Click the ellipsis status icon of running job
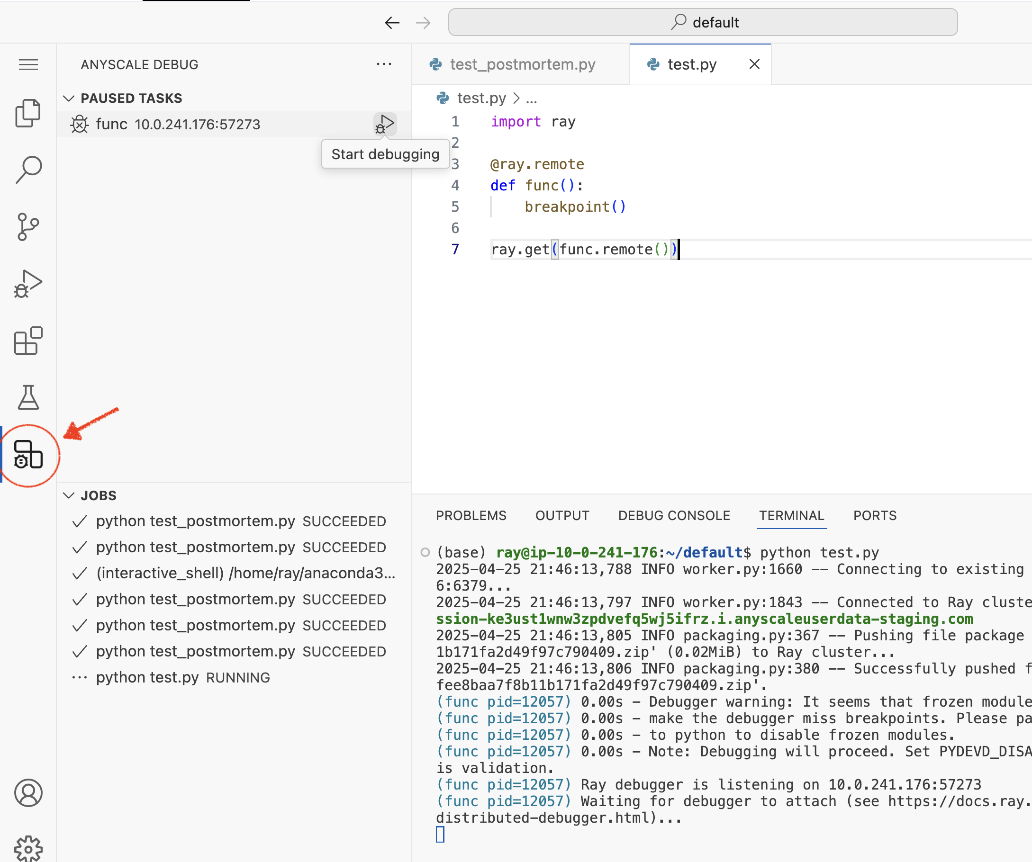Image resolution: width=1032 pixels, height=862 pixels. click(80, 677)
